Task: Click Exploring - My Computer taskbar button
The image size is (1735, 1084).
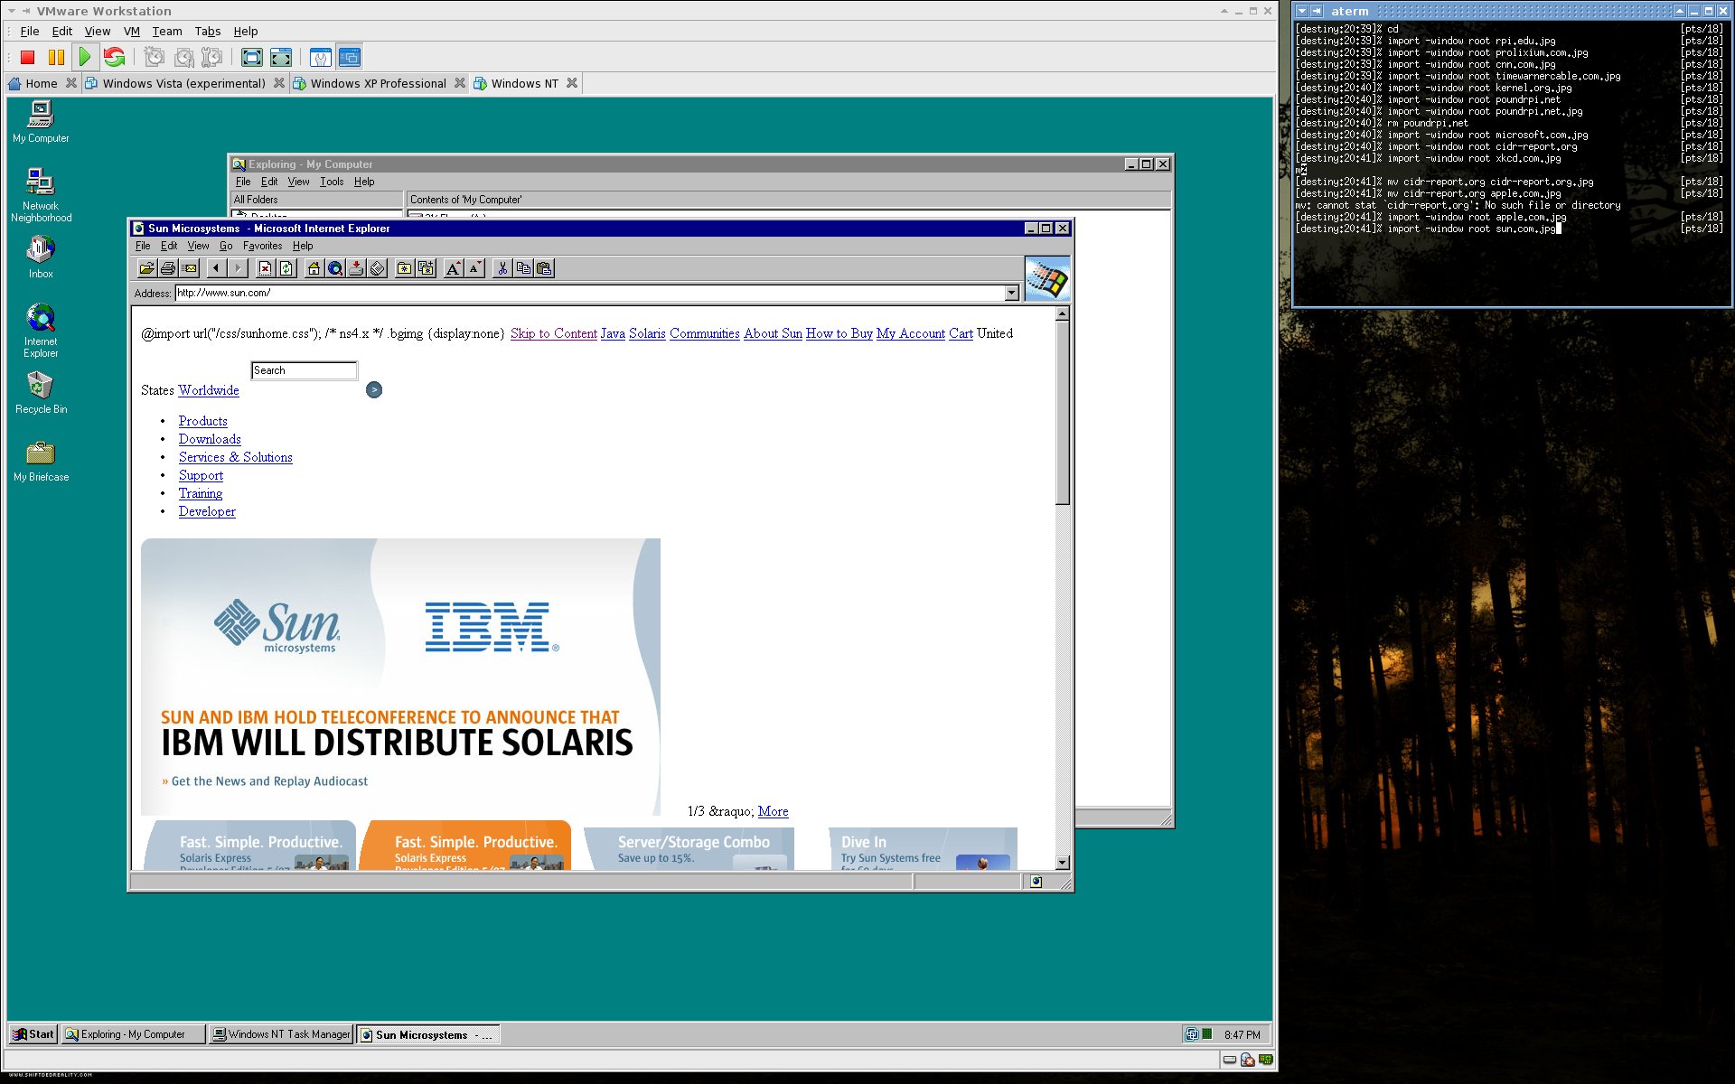Action: tap(134, 1034)
